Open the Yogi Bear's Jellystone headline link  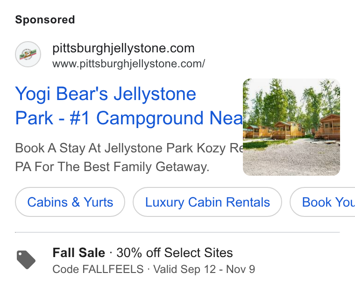pos(106,94)
